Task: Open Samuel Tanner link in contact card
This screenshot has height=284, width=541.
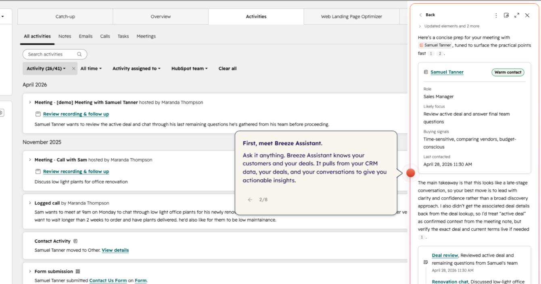Action: point(447,72)
